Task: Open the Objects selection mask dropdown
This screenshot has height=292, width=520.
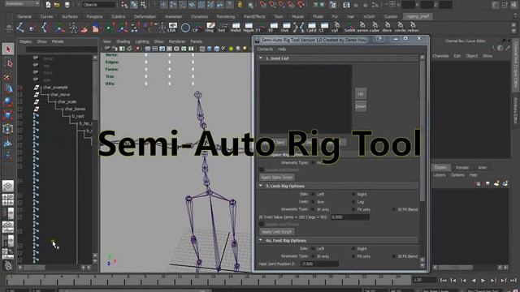Action: 99,5
